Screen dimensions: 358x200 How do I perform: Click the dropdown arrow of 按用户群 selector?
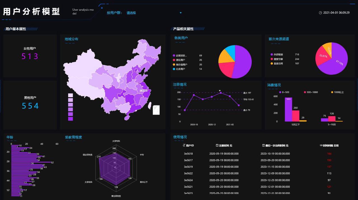tap(181, 13)
